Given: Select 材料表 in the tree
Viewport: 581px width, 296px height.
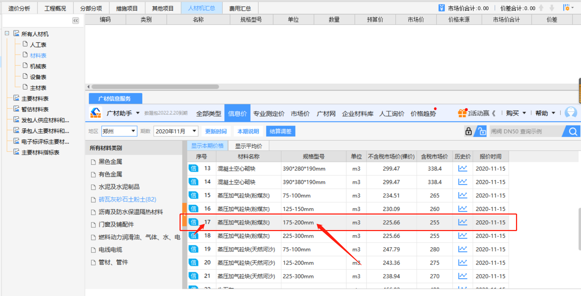Looking at the screenshot, I should coord(38,55).
